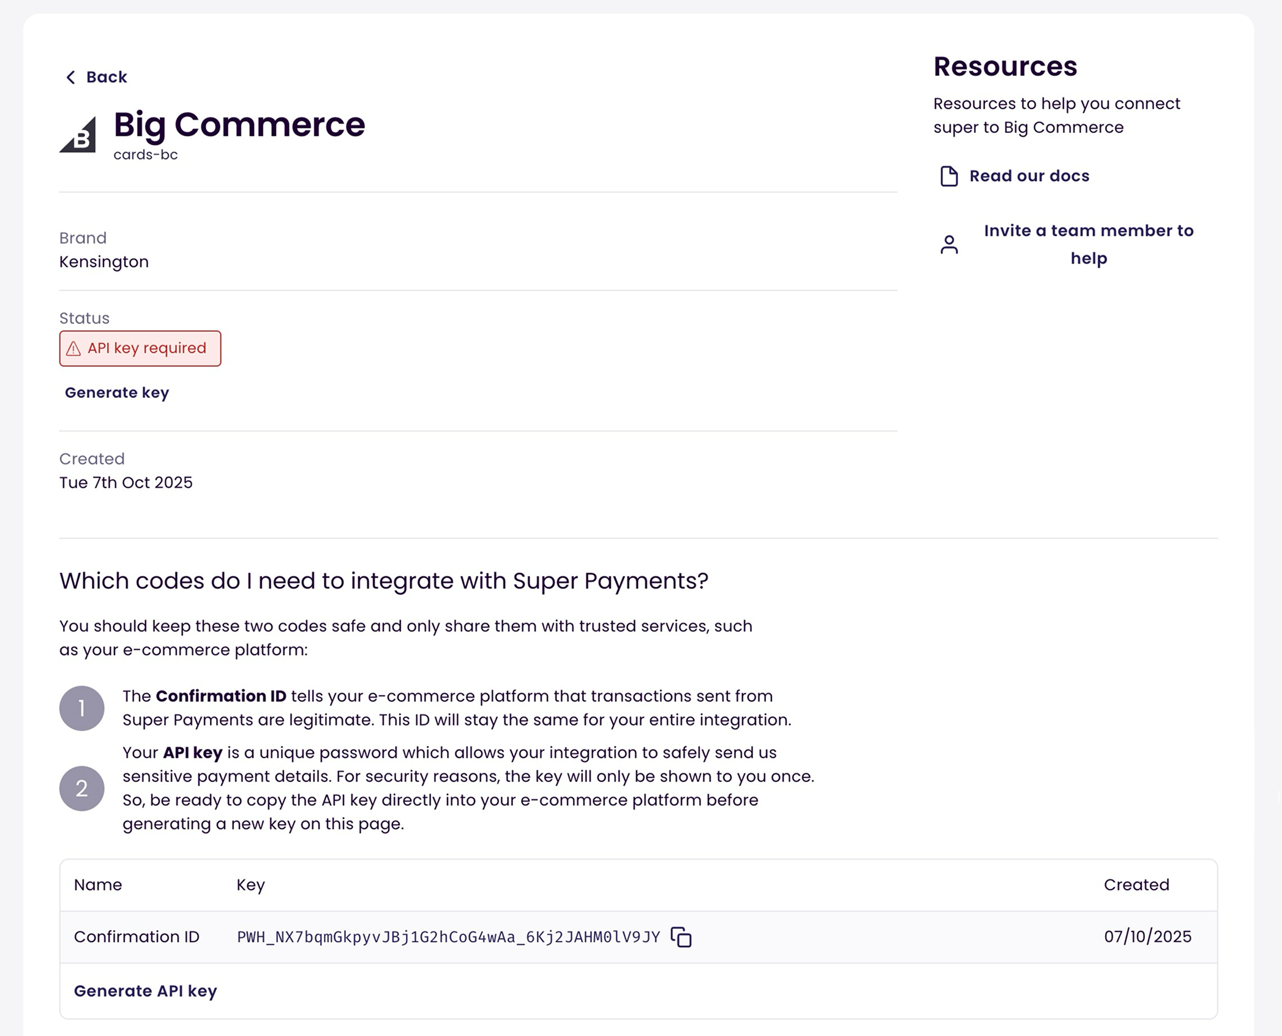This screenshot has width=1282, height=1036.
Task: Click the Key column header
Action: coord(250,885)
